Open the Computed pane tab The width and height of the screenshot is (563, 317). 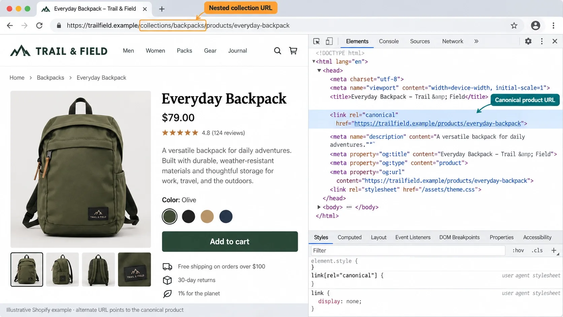click(350, 237)
